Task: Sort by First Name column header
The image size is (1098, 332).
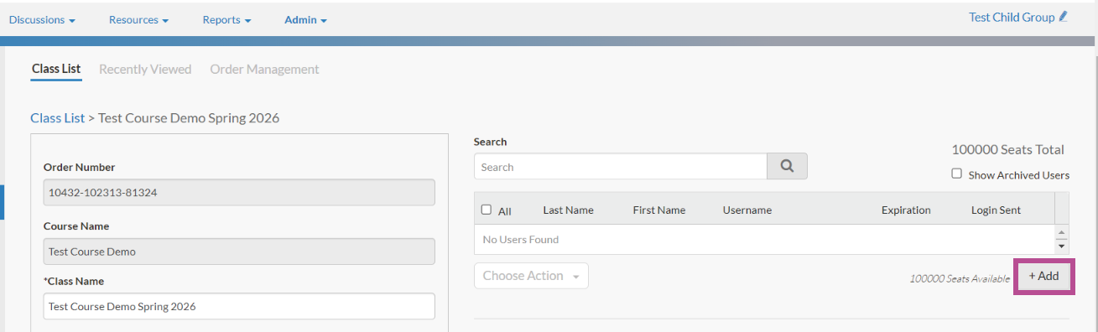Action: [658, 210]
